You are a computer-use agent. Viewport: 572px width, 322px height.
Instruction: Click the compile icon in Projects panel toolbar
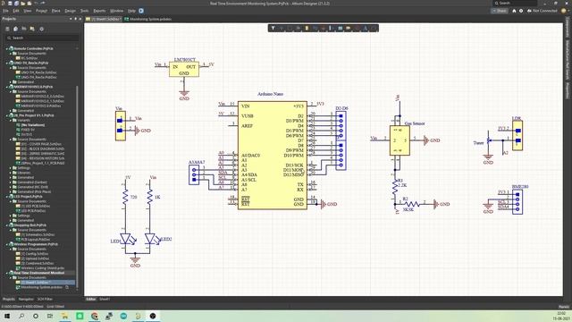pos(16,29)
